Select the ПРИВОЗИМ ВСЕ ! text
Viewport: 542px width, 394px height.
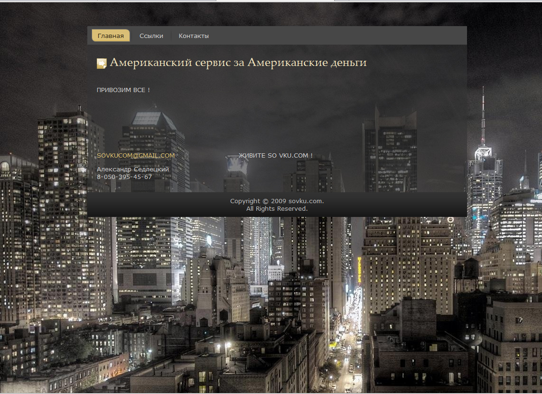pos(123,90)
